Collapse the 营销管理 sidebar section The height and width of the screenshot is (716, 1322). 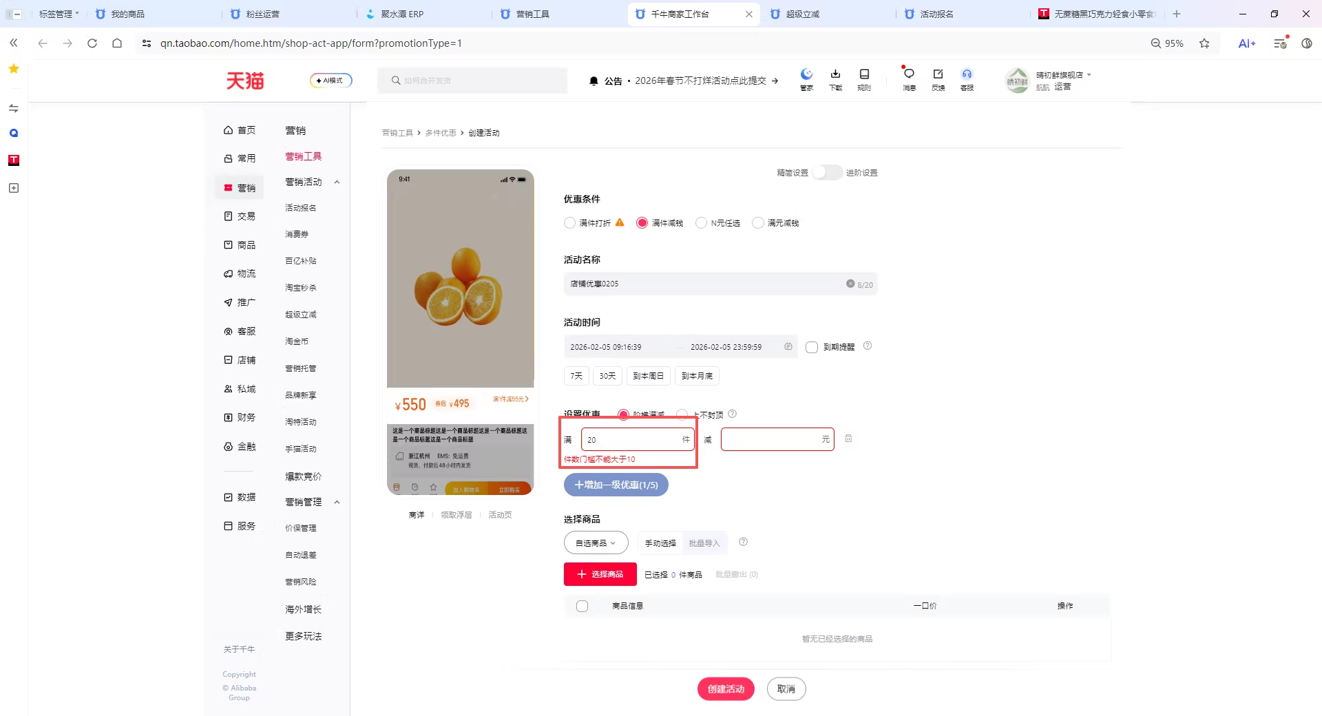tap(337, 502)
